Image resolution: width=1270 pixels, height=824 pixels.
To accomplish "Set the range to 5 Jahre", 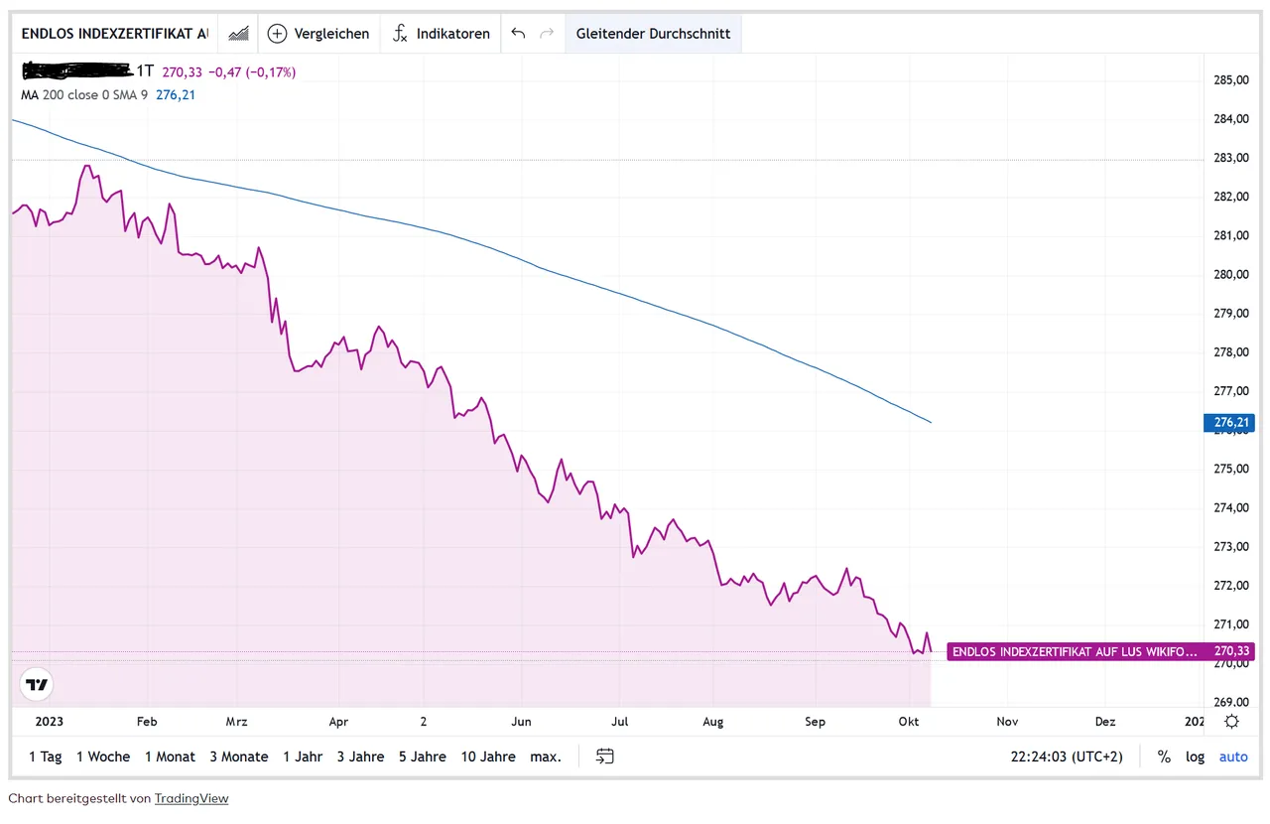I will point(423,756).
